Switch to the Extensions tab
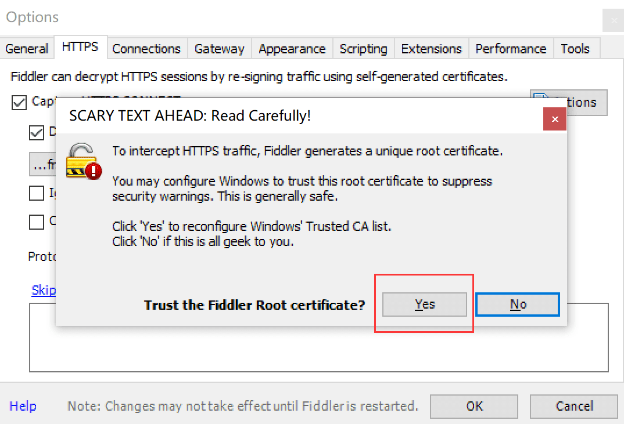This screenshot has height=424, width=624. [x=431, y=49]
